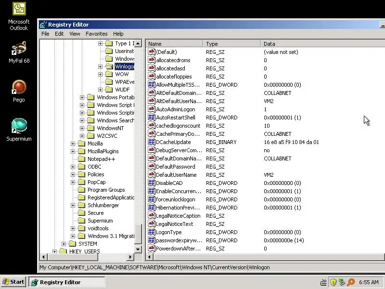Select the Program Groups key

click(x=106, y=190)
